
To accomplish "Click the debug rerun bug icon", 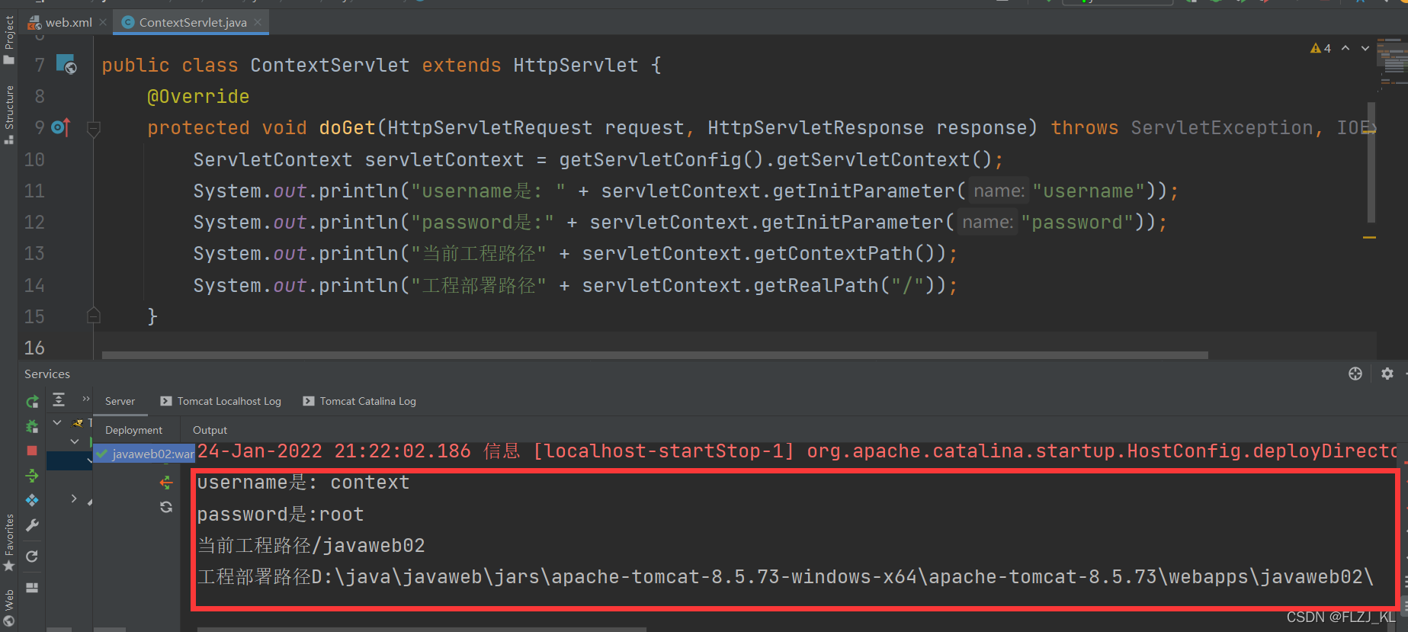I will tap(32, 426).
